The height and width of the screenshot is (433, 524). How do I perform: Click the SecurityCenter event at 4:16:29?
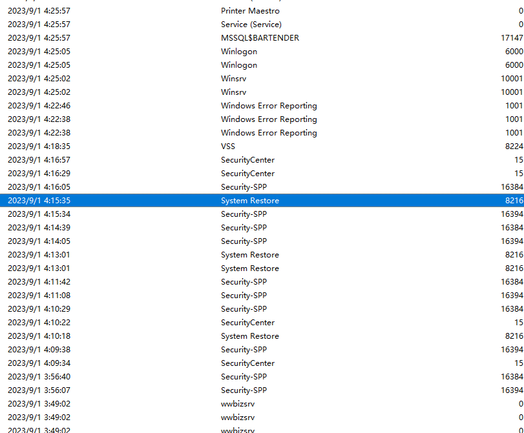[x=262, y=174]
